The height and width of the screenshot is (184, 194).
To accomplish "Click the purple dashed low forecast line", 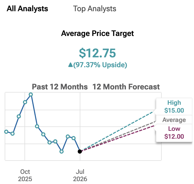I will coord(118,139).
